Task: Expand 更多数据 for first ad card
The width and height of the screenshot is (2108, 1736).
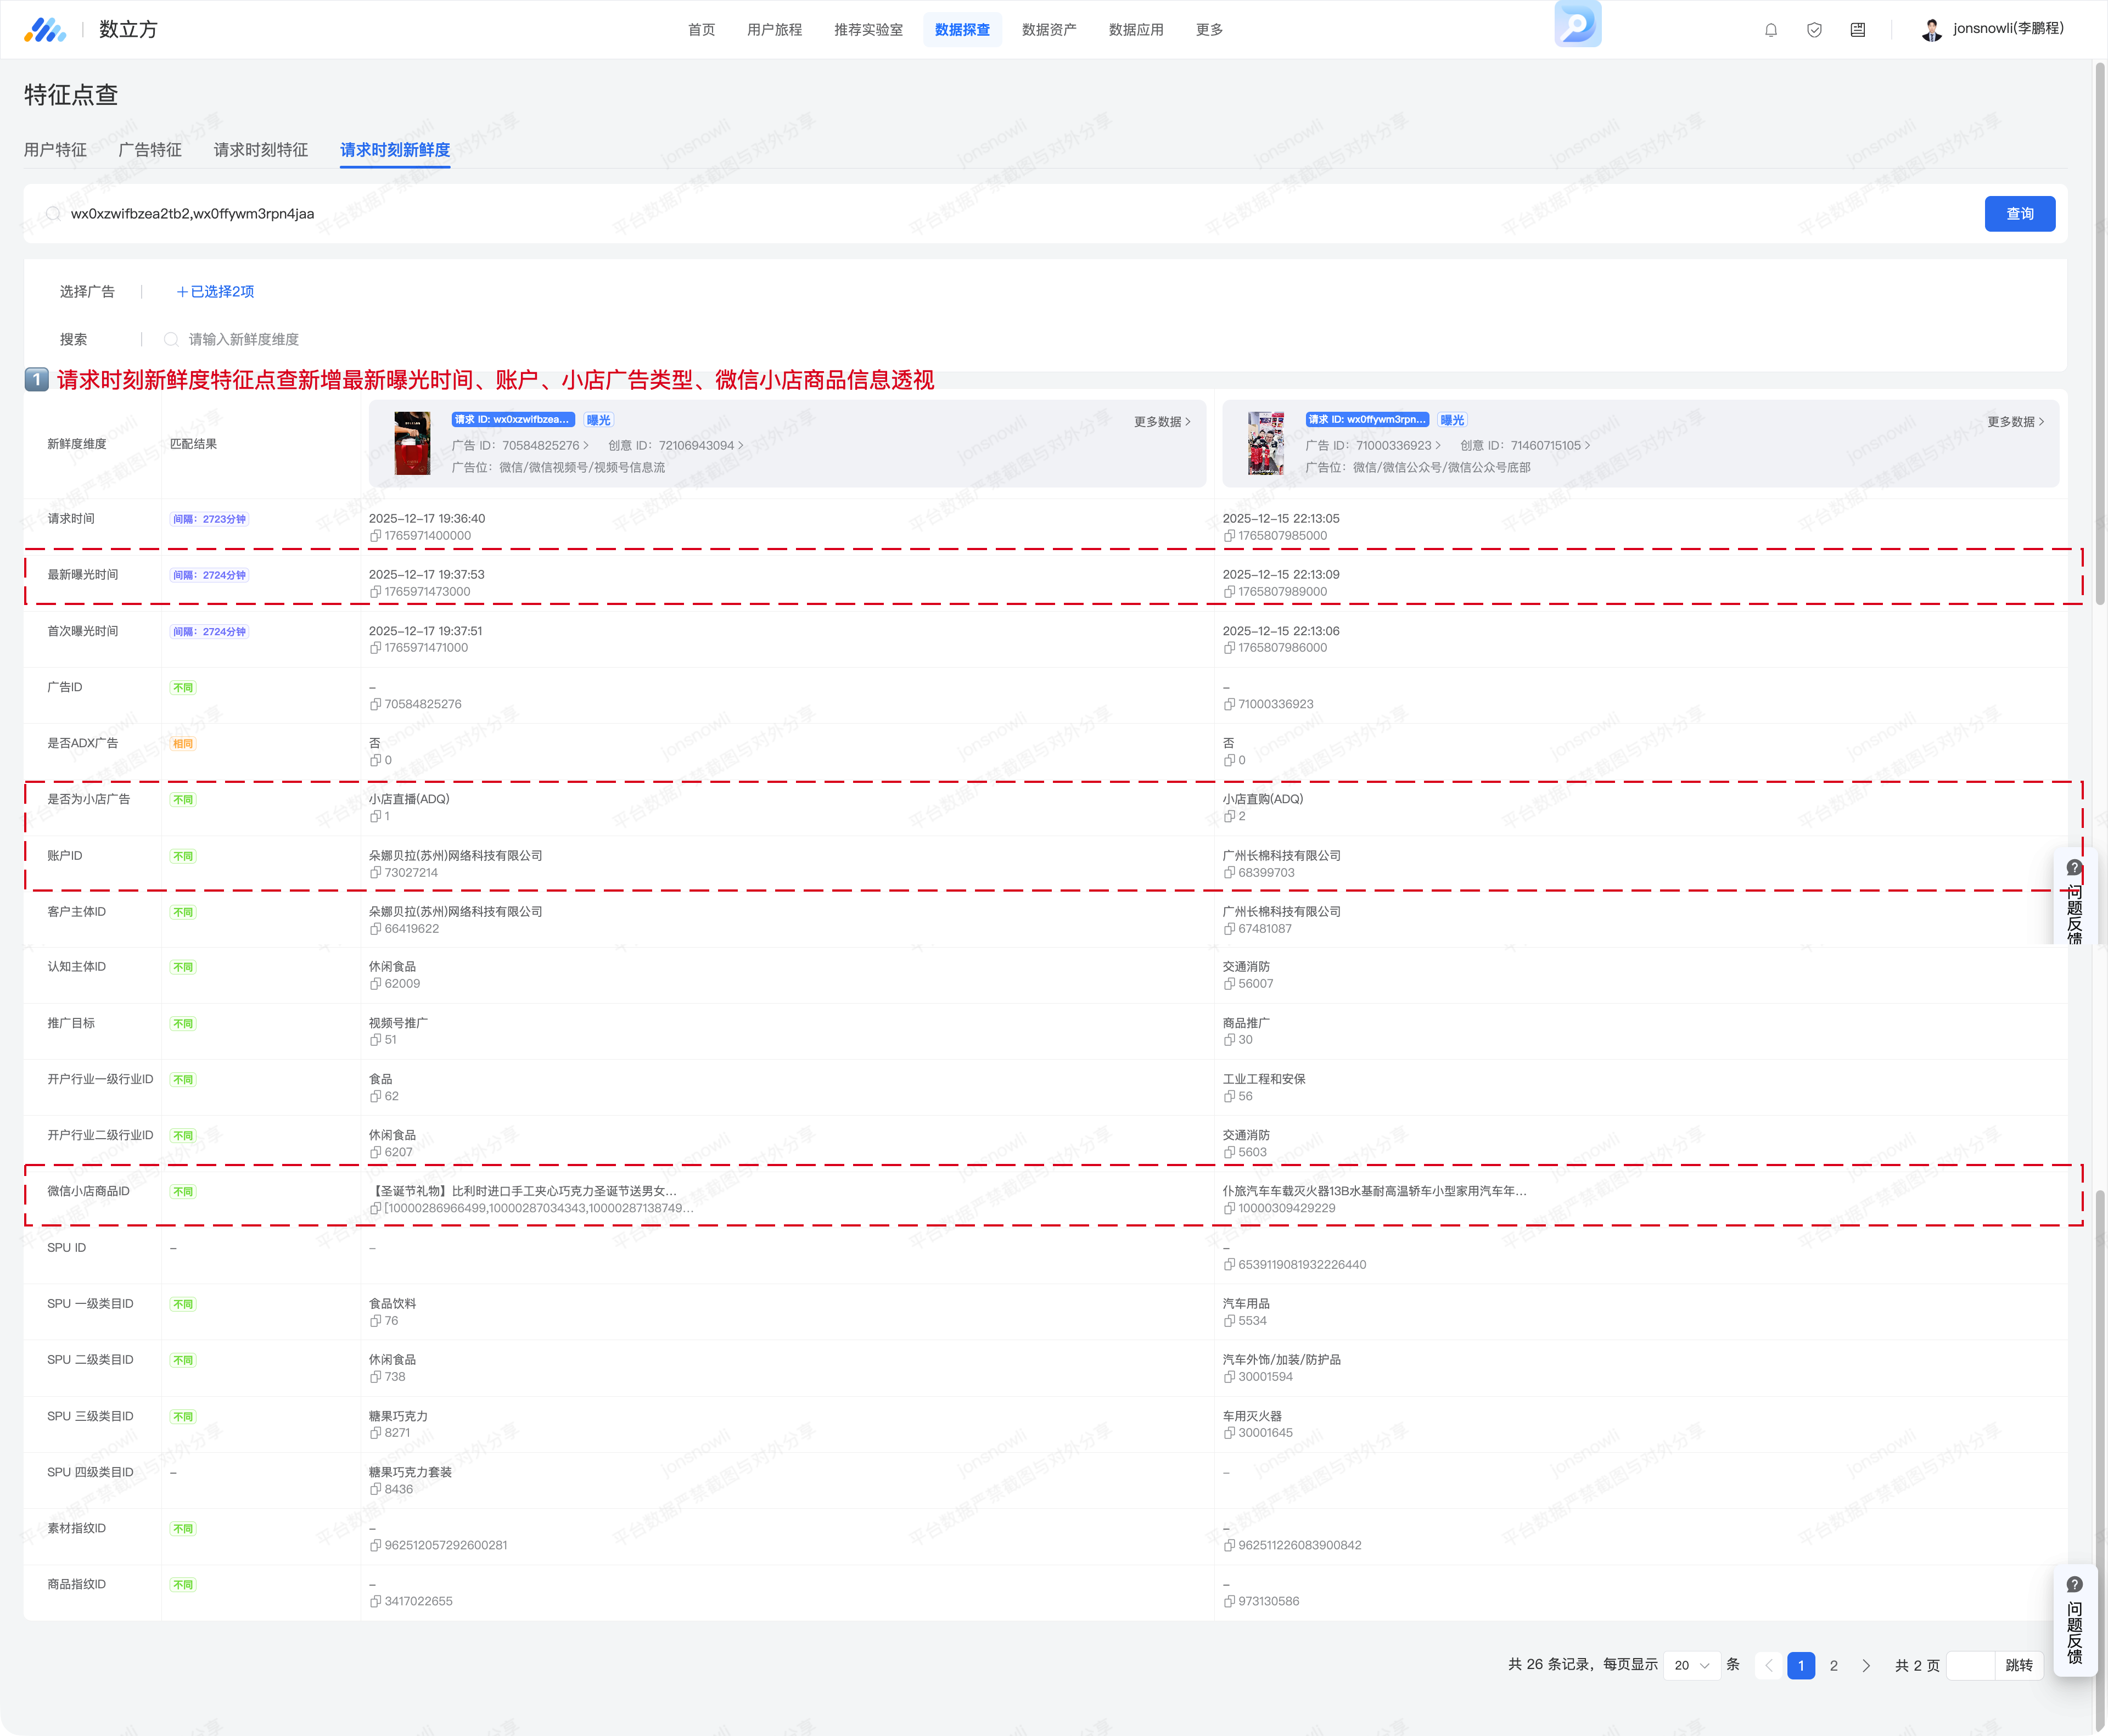Action: [1162, 422]
